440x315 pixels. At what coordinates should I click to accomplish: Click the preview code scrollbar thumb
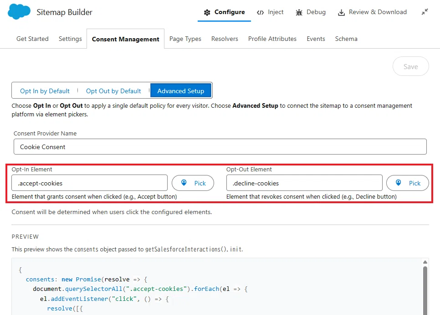click(x=425, y=290)
